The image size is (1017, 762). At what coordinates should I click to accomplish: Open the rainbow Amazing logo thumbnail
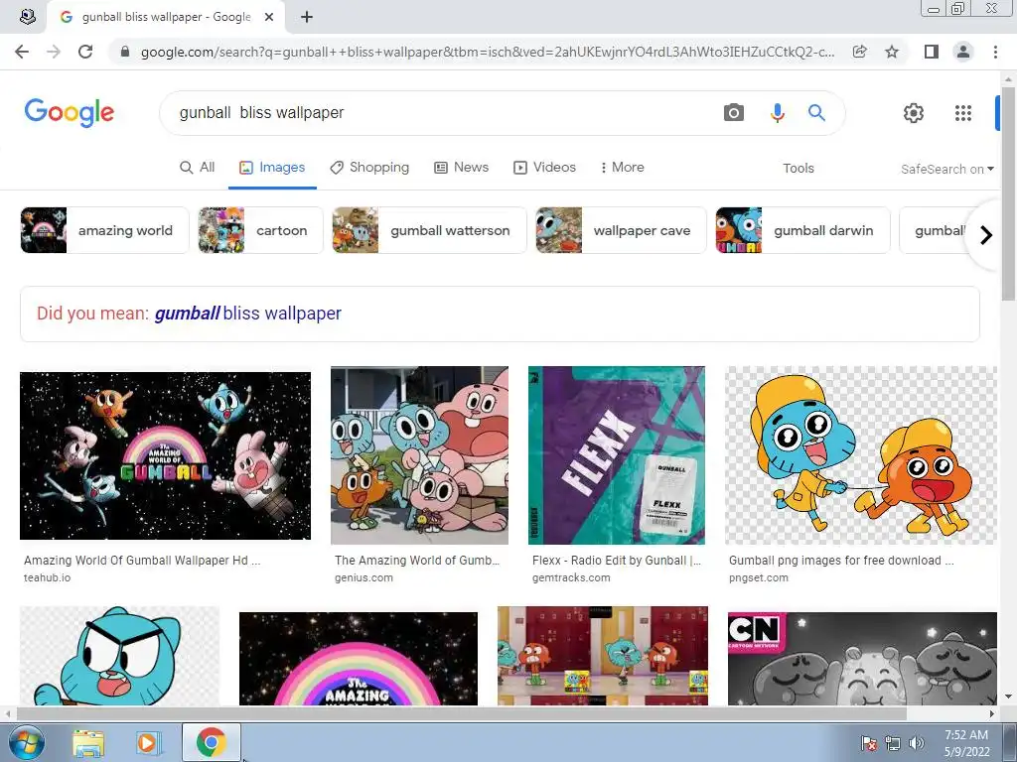[x=358, y=659]
